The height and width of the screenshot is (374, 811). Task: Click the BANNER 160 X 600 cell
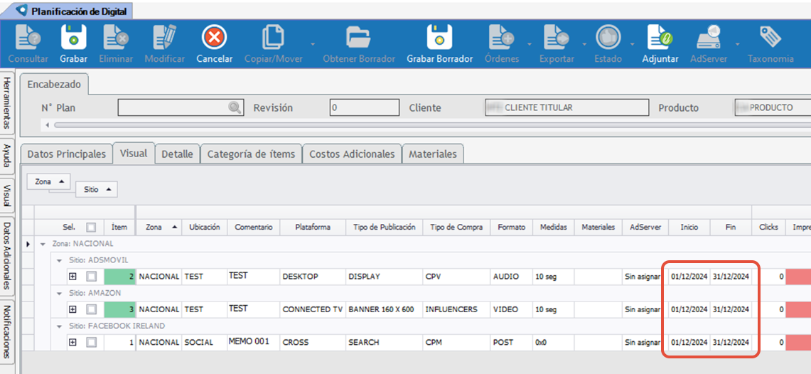385,309
